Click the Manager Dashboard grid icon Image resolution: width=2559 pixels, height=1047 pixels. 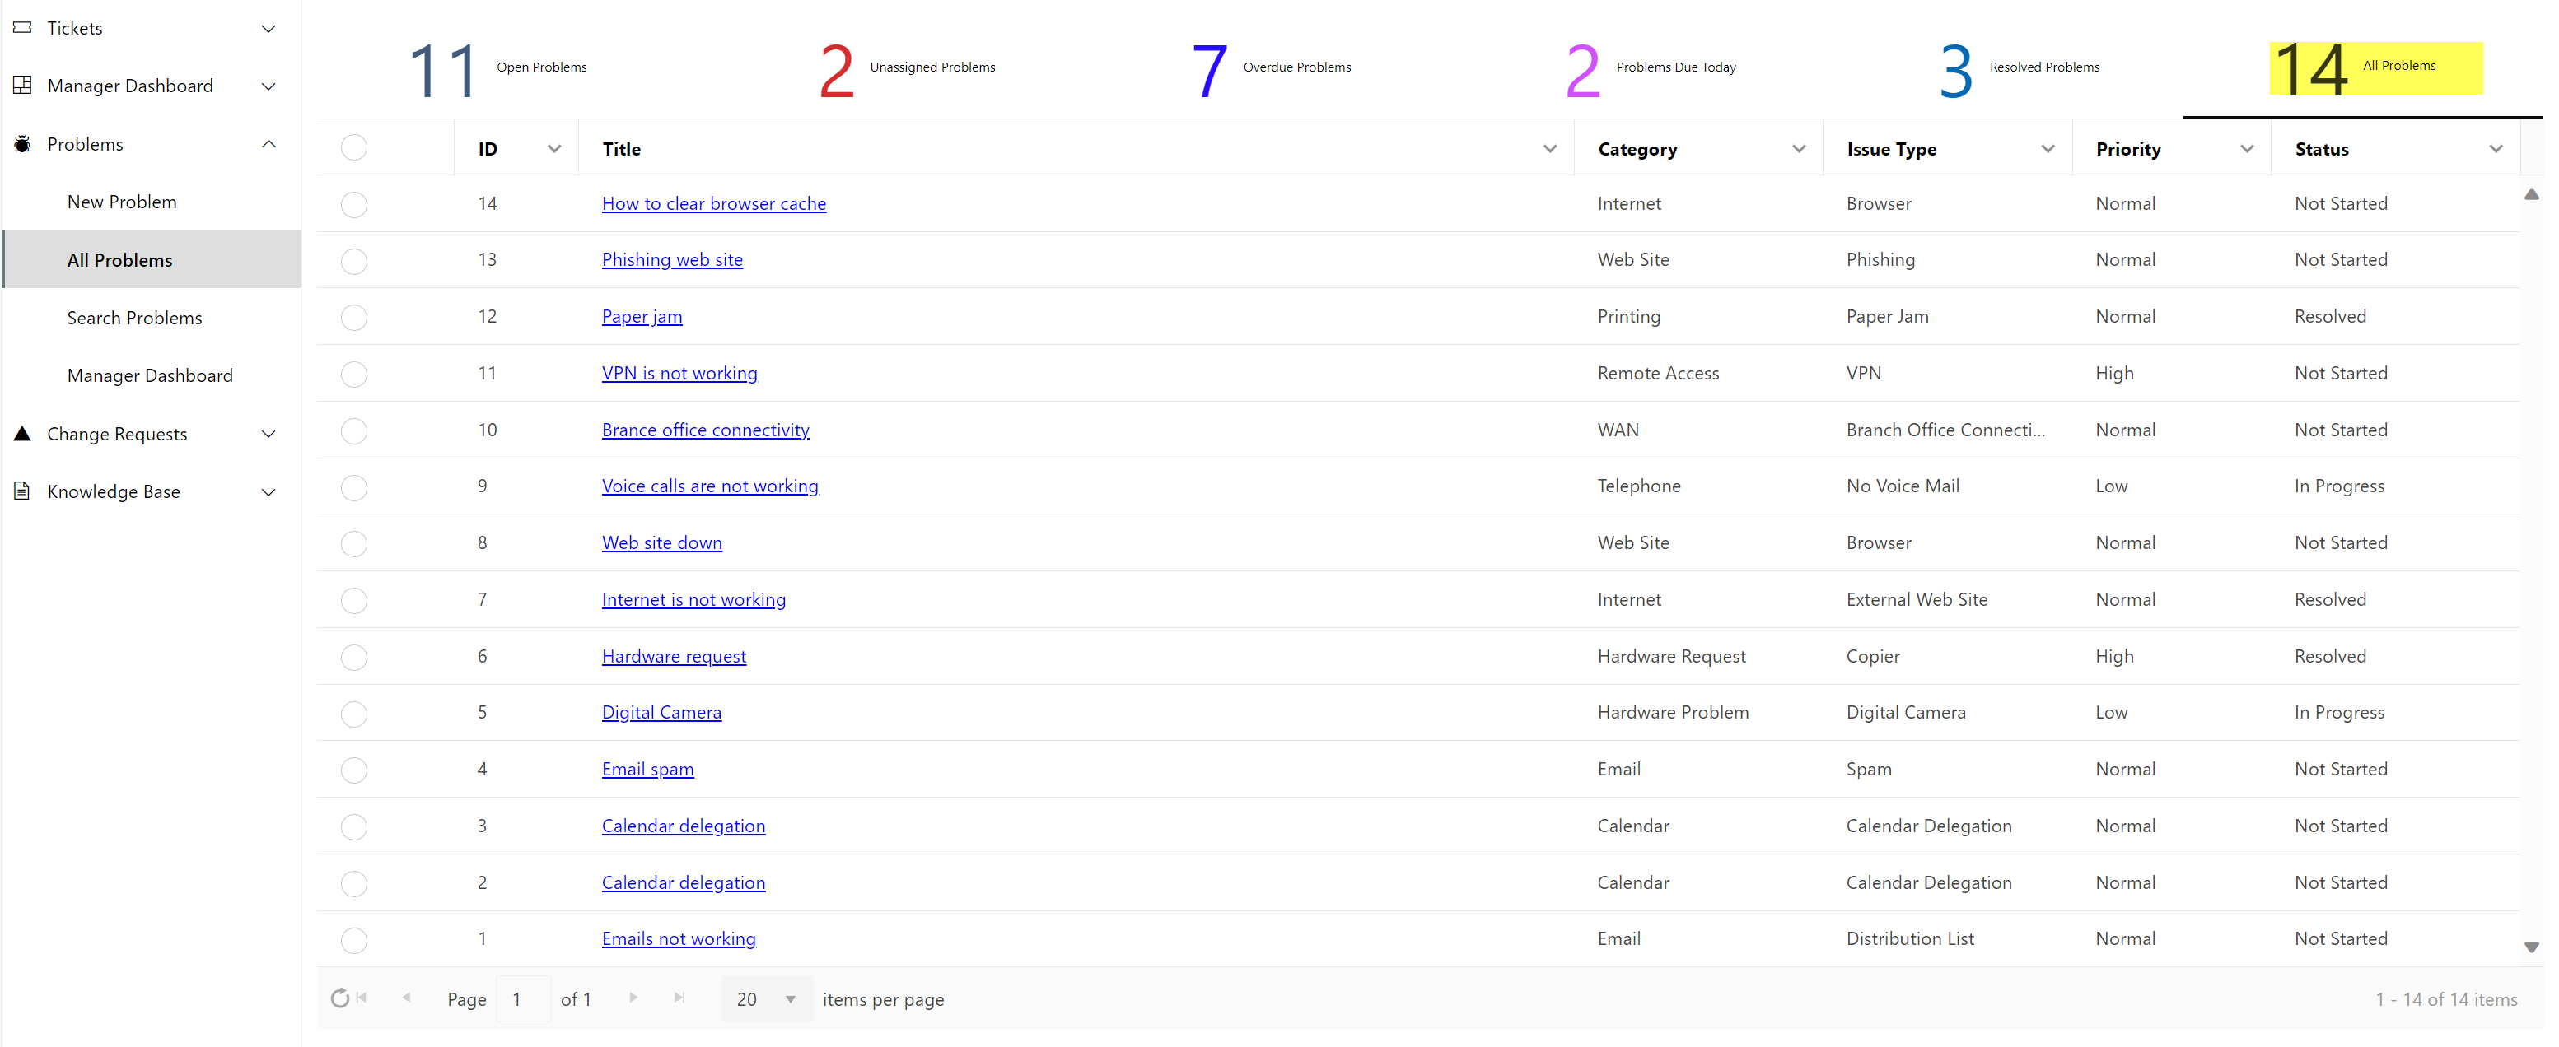pos(22,86)
